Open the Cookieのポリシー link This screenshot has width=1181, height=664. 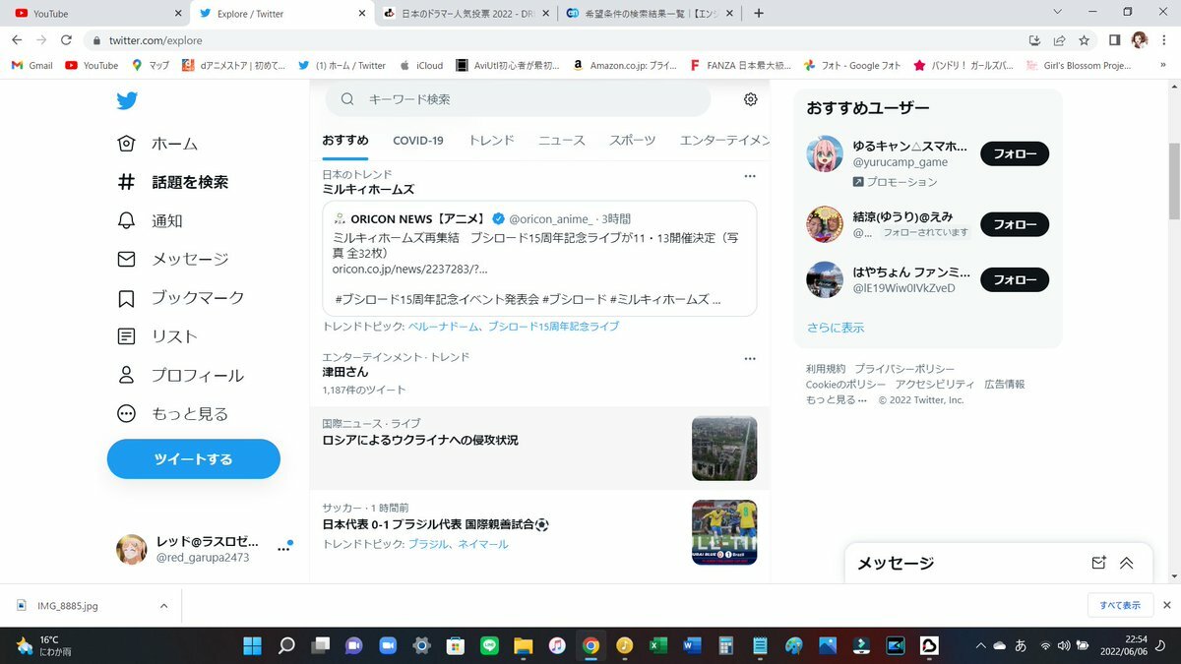click(845, 385)
